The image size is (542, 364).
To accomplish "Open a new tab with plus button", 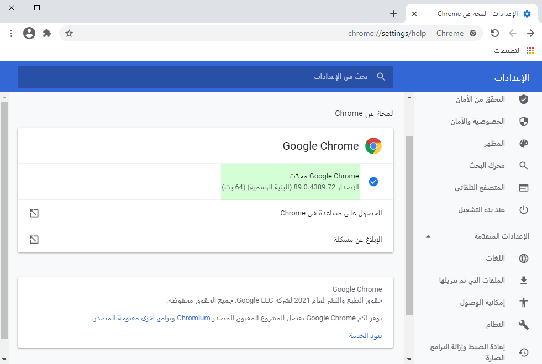I will click(393, 14).
